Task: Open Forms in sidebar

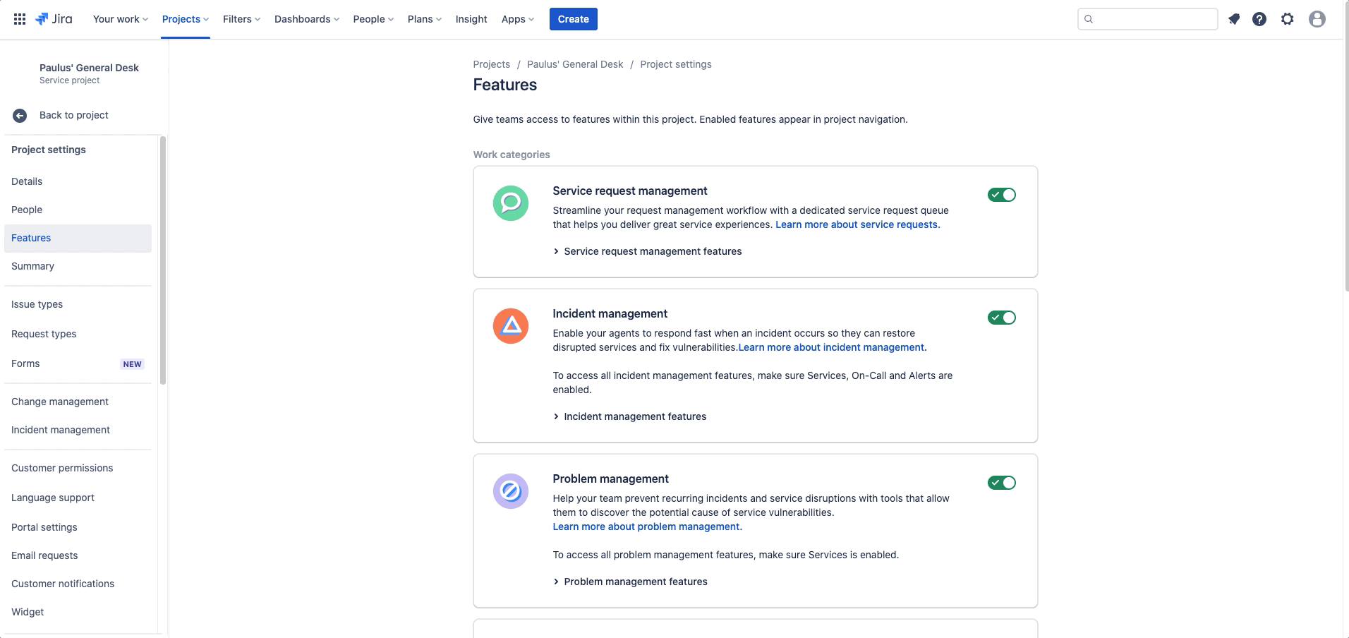Action: [x=78, y=363]
